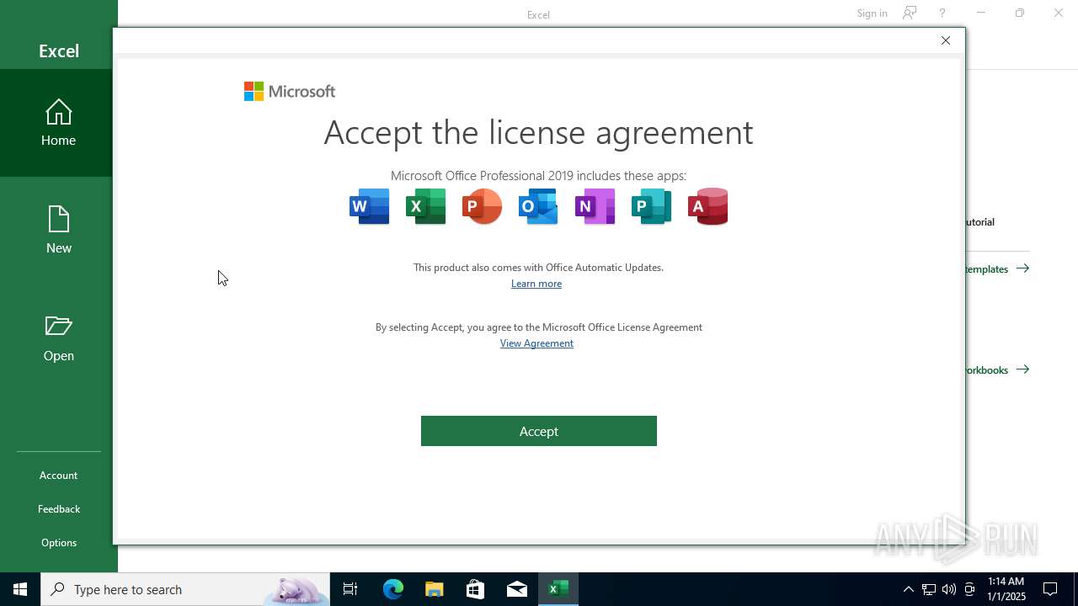Accept the license agreement
This screenshot has height=606, width=1078.
click(539, 431)
